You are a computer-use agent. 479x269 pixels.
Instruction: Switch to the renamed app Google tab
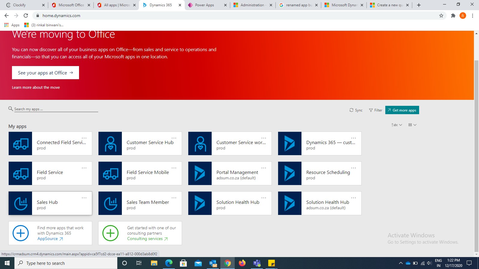[298, 5]
